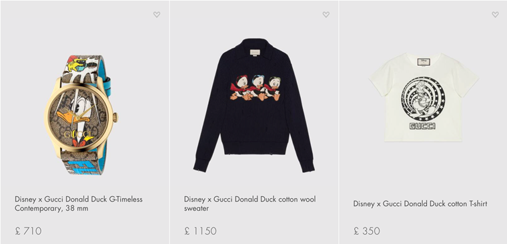Open the Donald Duck cotton T-shirt title
Viewport: 507px width, 244px height.
pyautogui.click(x=420, y=203)
